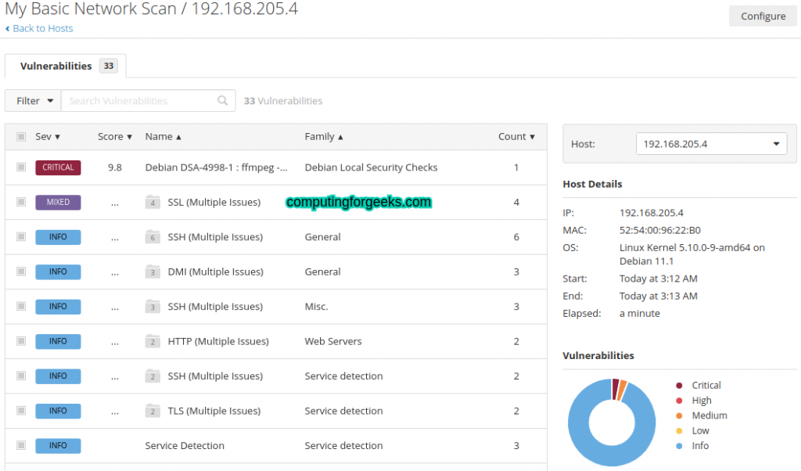Image resolution: width=801 pixels, height=471 pixels.
Task: Sort by the Sev column
Action: (48, 137)
